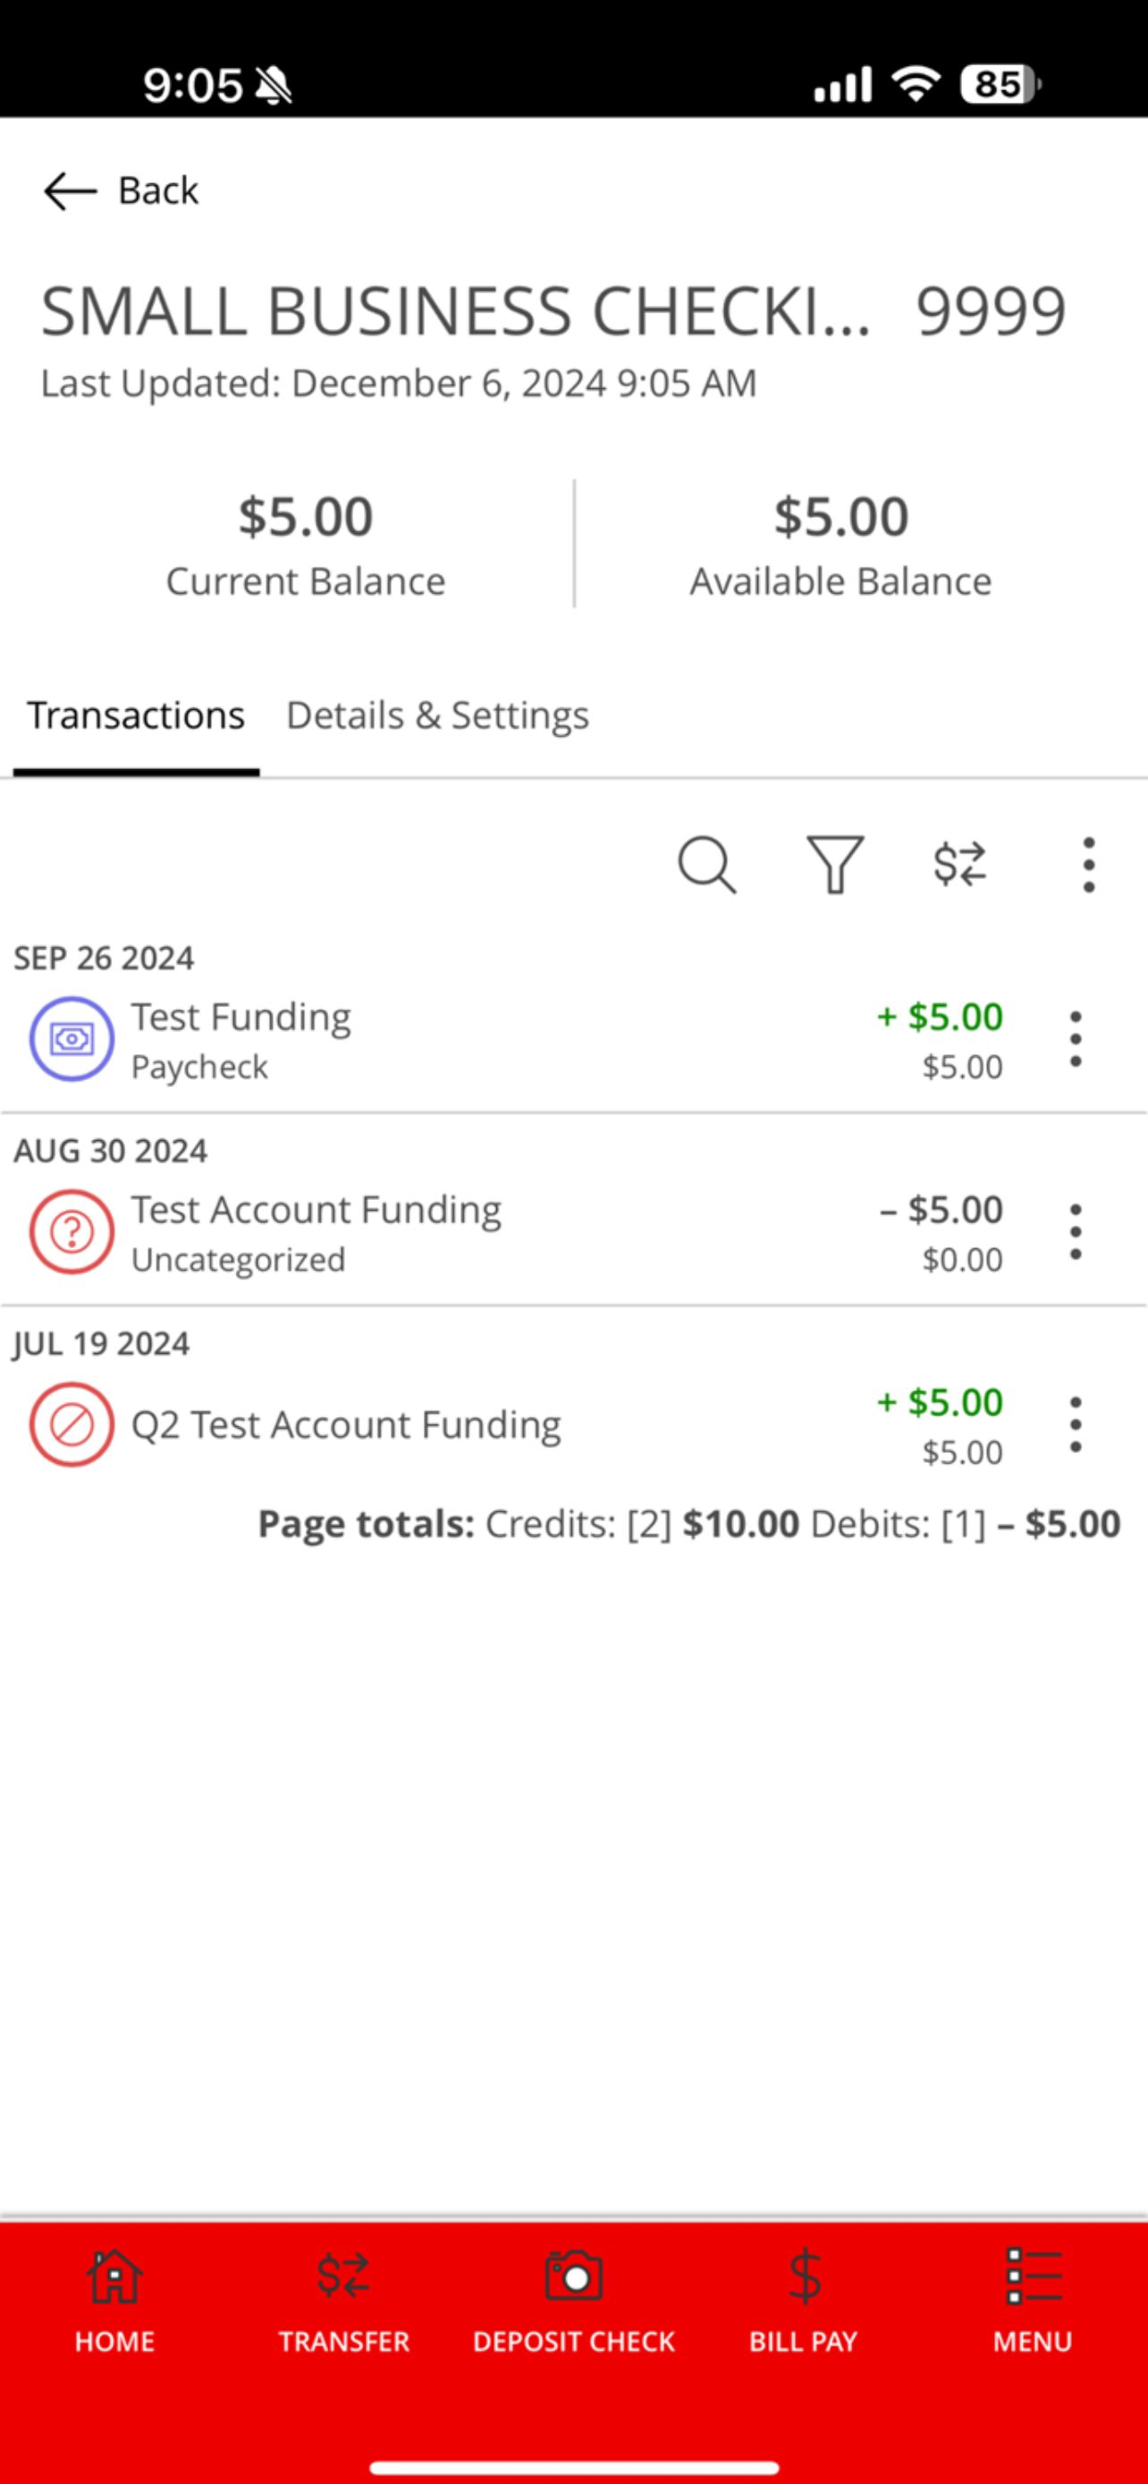Tap the dollar transfer arrows icon above the transactions
This screenshot has width=1148, height=2484.
(960, 864)
